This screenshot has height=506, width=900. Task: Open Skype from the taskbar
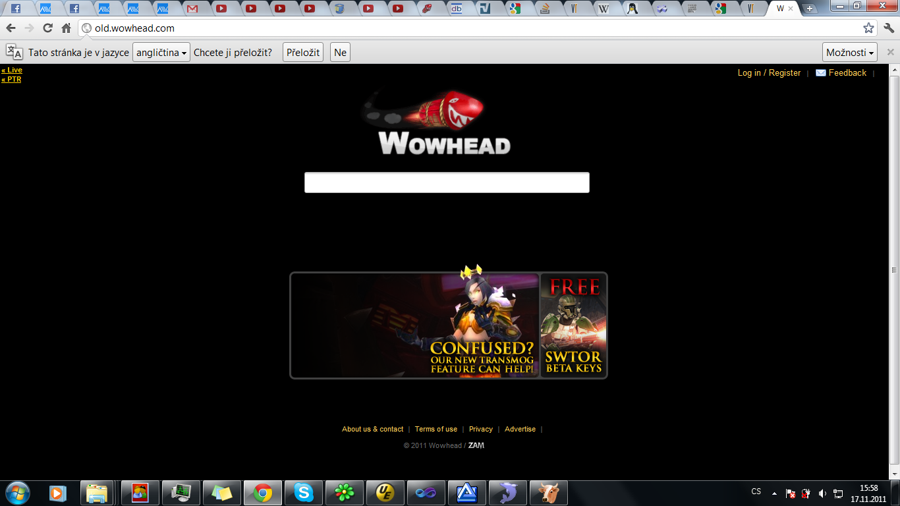coord(304,493)
